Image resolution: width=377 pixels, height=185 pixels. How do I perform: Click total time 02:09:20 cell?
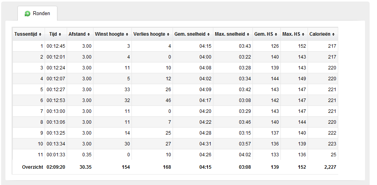(x=56, y=167)
